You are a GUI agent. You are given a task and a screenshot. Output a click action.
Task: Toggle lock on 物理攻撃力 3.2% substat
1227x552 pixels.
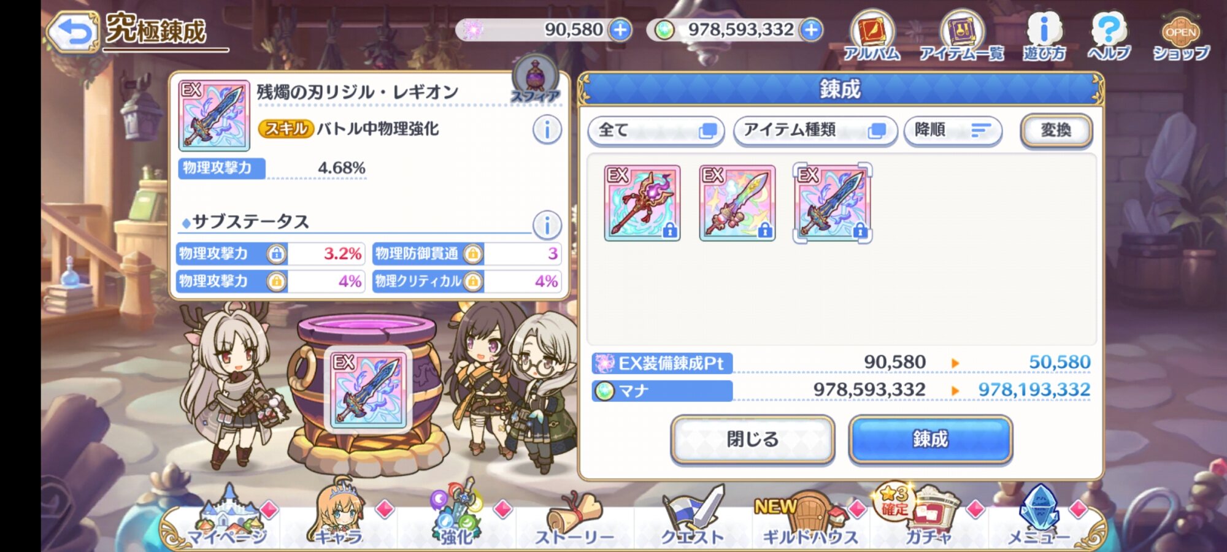point(276,253)
